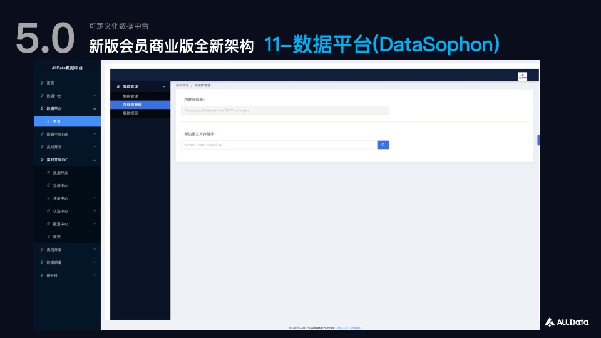This screenshot has height=338, width=601.
Task: Collapse the 实时开发IDE menu chevron
Action: pyautogui.click(x=95, y=160)
